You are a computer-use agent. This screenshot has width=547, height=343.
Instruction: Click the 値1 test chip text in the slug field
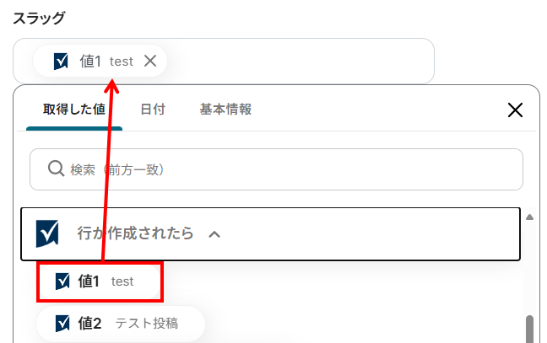[x=106, y=61]
